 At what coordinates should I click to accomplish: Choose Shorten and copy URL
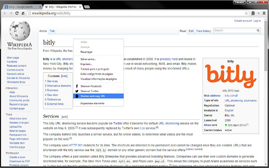coord(98,96)
